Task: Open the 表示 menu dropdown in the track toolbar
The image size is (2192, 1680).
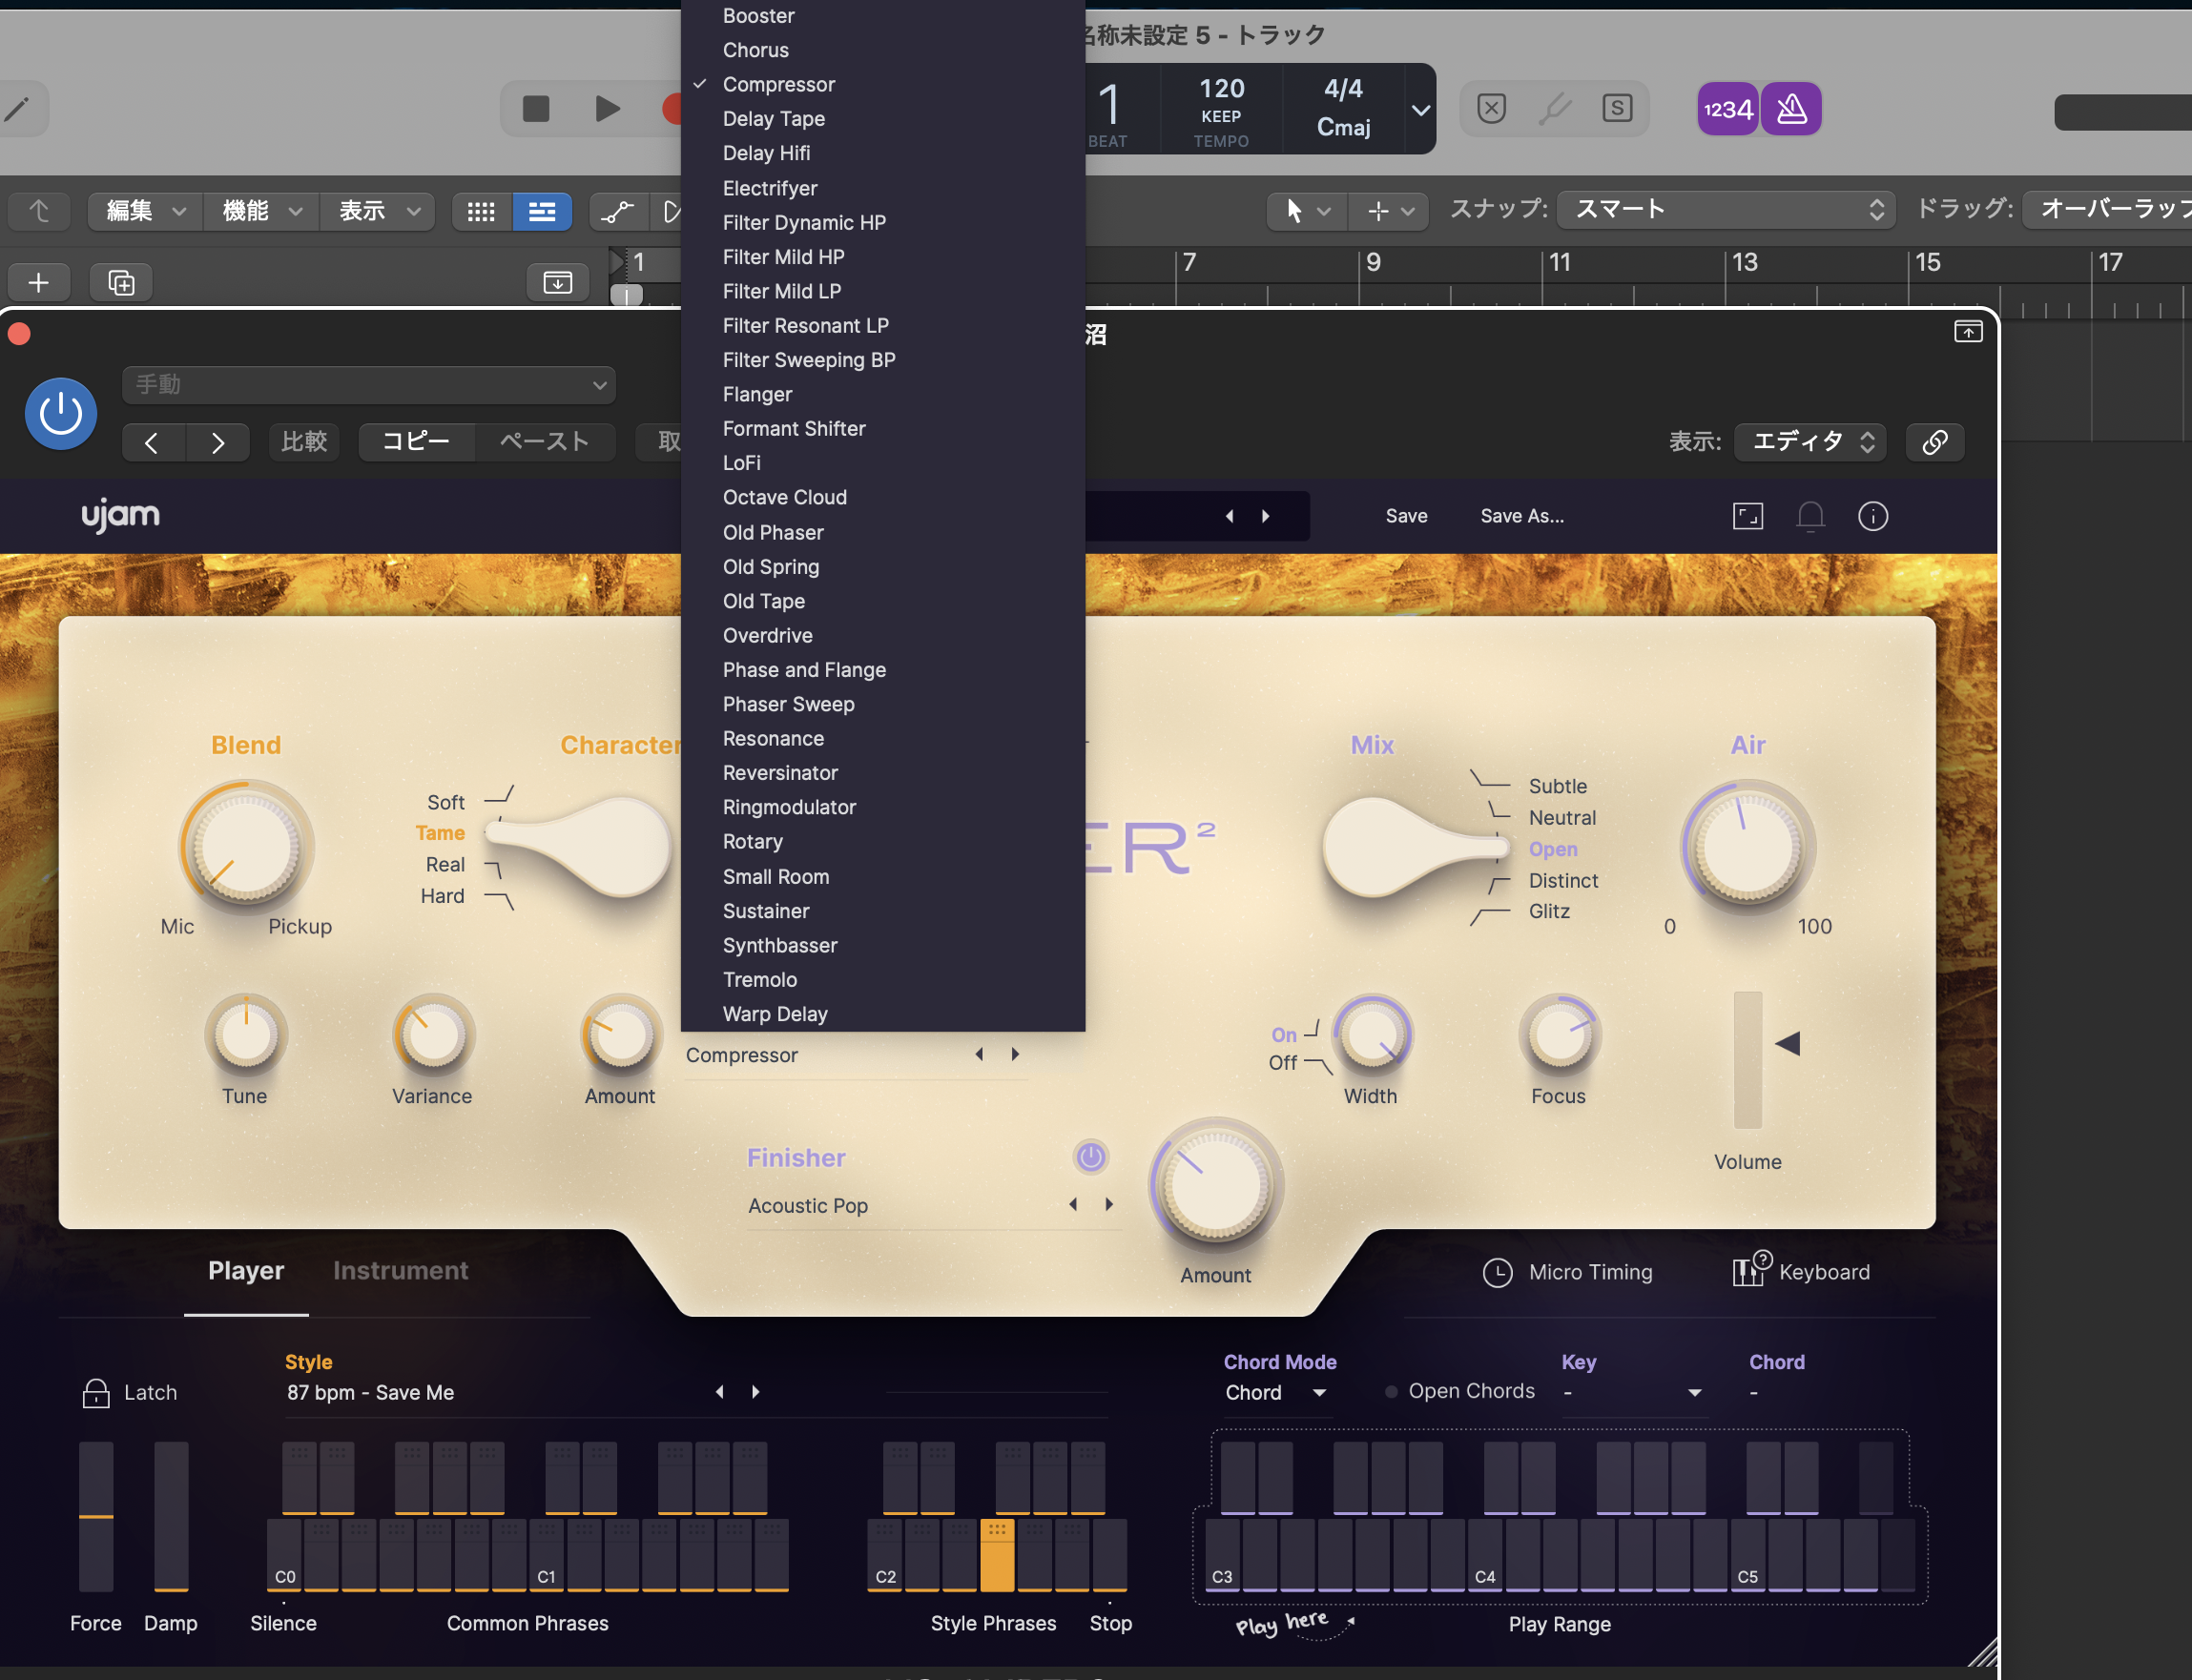Action: 378,211
